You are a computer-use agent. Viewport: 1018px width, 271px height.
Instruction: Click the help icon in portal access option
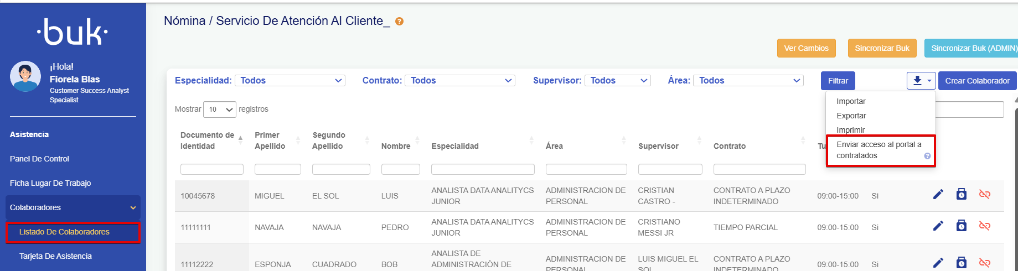pos(927,156)
